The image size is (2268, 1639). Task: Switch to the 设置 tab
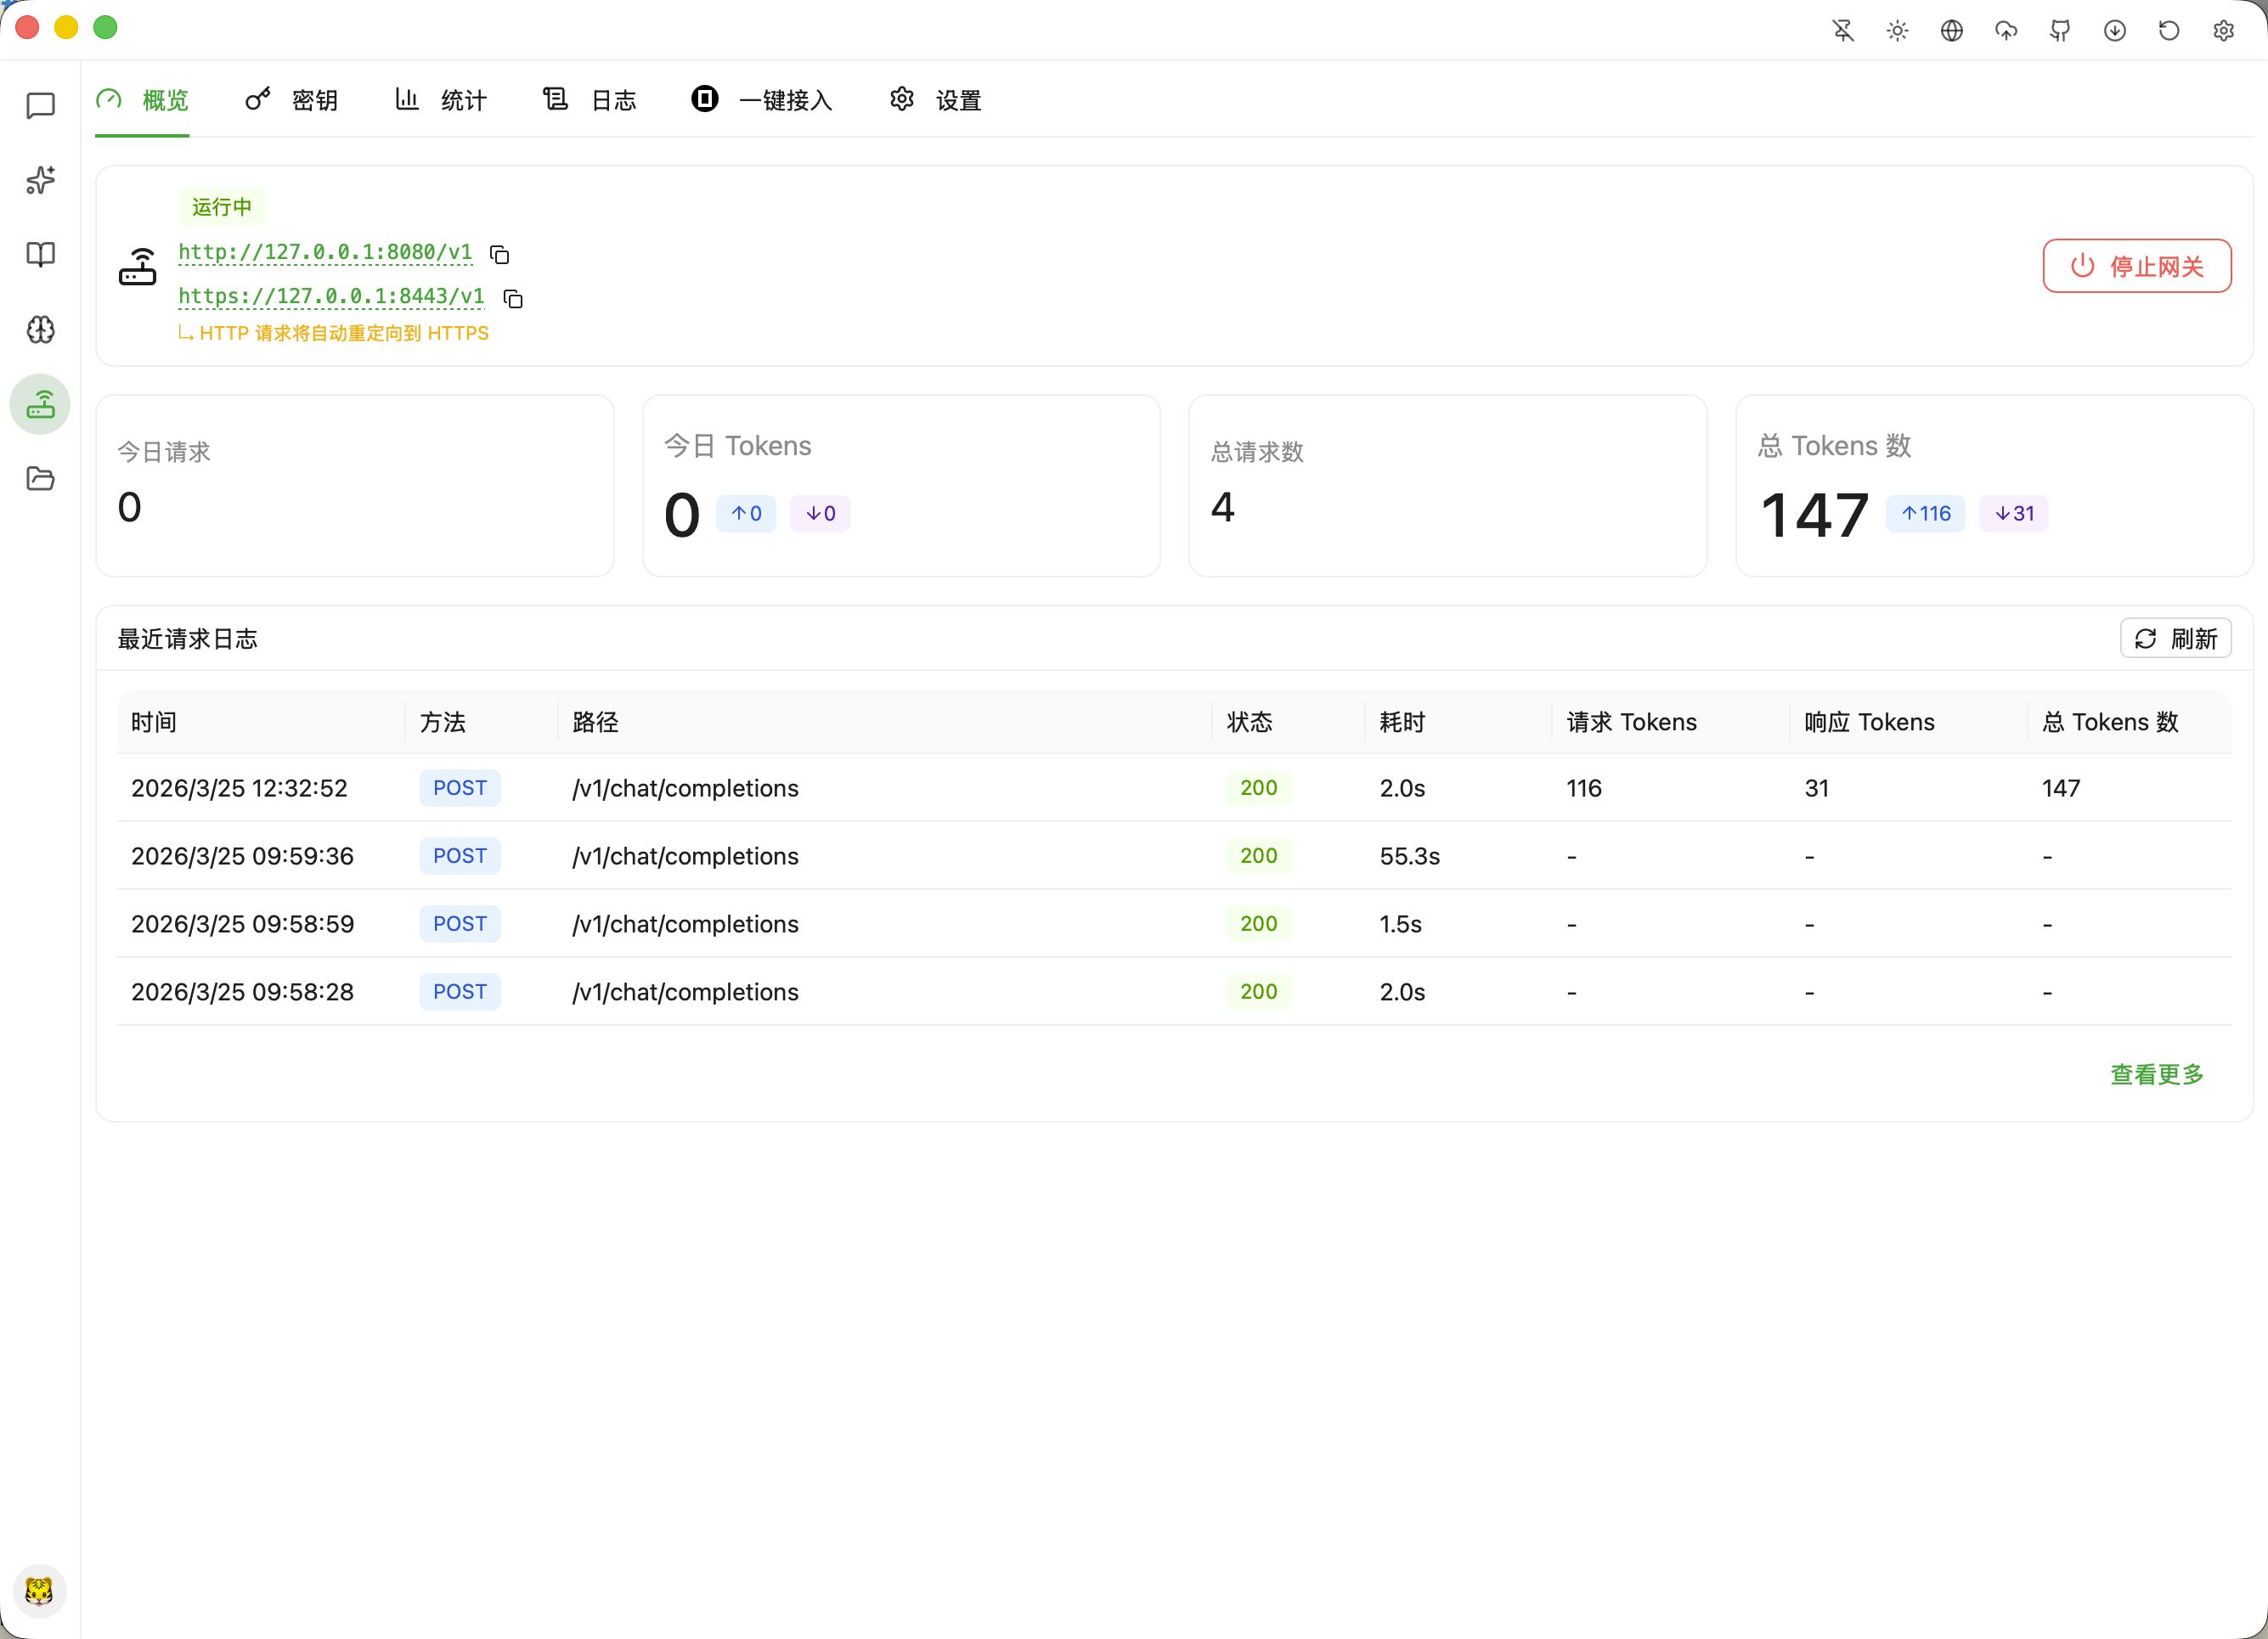coord(935,99)
